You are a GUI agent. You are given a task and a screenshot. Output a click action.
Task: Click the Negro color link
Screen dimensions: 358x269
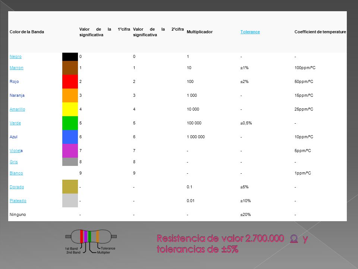pos(16,56)
